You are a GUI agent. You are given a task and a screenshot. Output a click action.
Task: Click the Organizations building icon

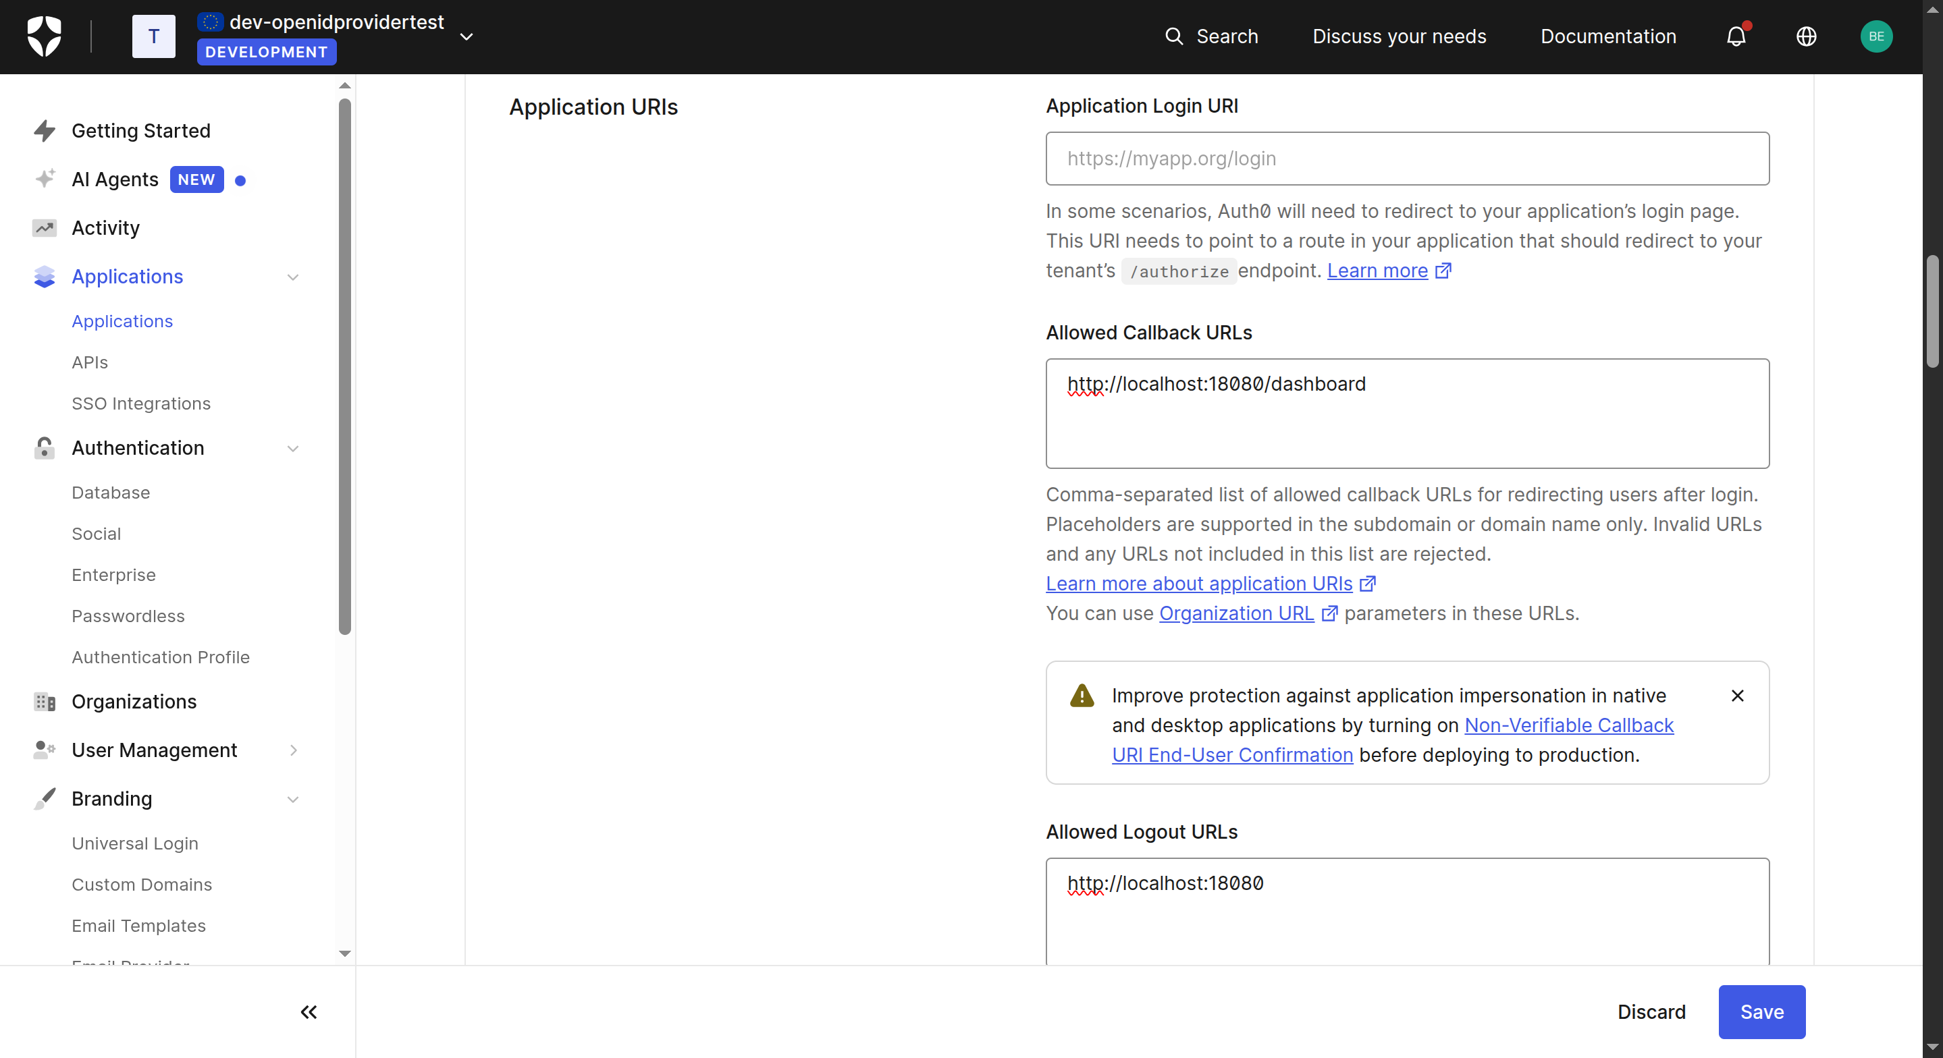tap(45, 701)
